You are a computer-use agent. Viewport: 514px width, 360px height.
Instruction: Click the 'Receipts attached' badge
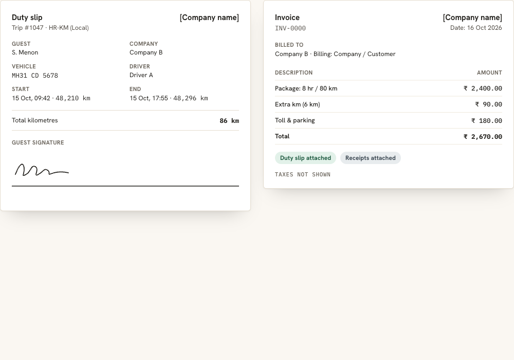(x=371, y=158)
